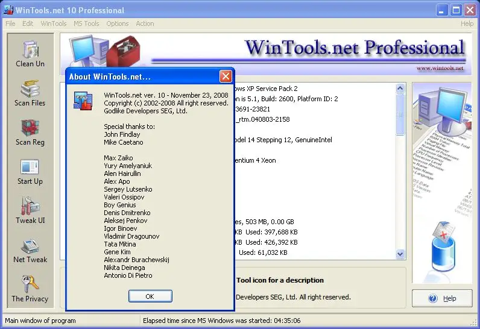The image size is (480, 329).
Task: Click the 'Valeri Ossipov' name
Action: coord(124,197)
